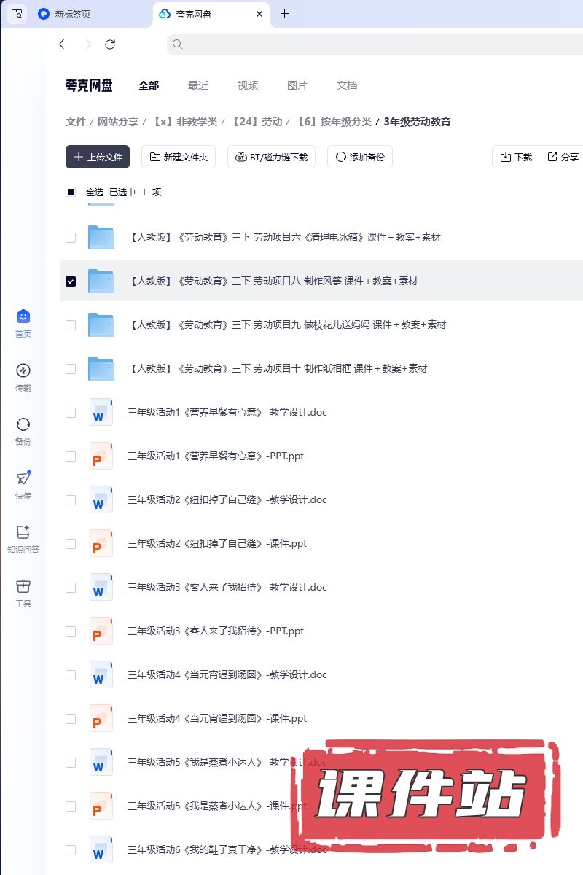Open the 知识问答 sidebar icon
Viewport: 583px width, 875px height.
click(23, 538)
